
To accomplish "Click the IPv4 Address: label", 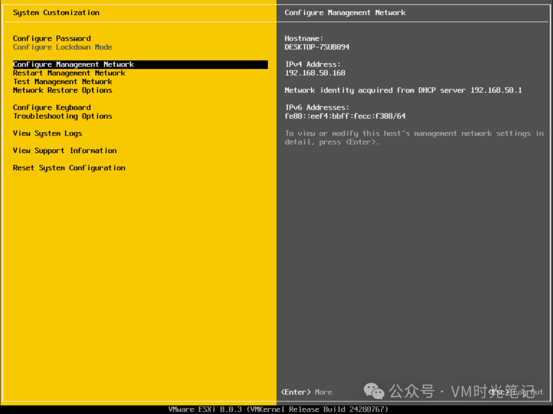I will point(313,64).
